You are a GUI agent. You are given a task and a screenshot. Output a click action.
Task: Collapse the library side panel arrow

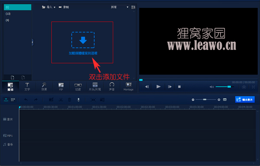point(32,42)
